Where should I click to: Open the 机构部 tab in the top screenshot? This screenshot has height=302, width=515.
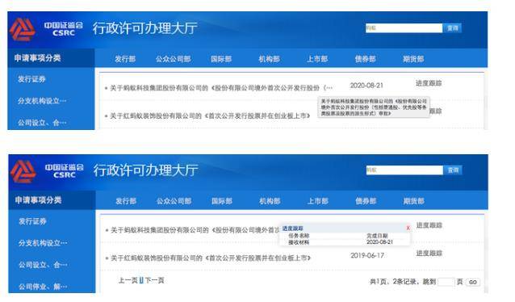269,59
